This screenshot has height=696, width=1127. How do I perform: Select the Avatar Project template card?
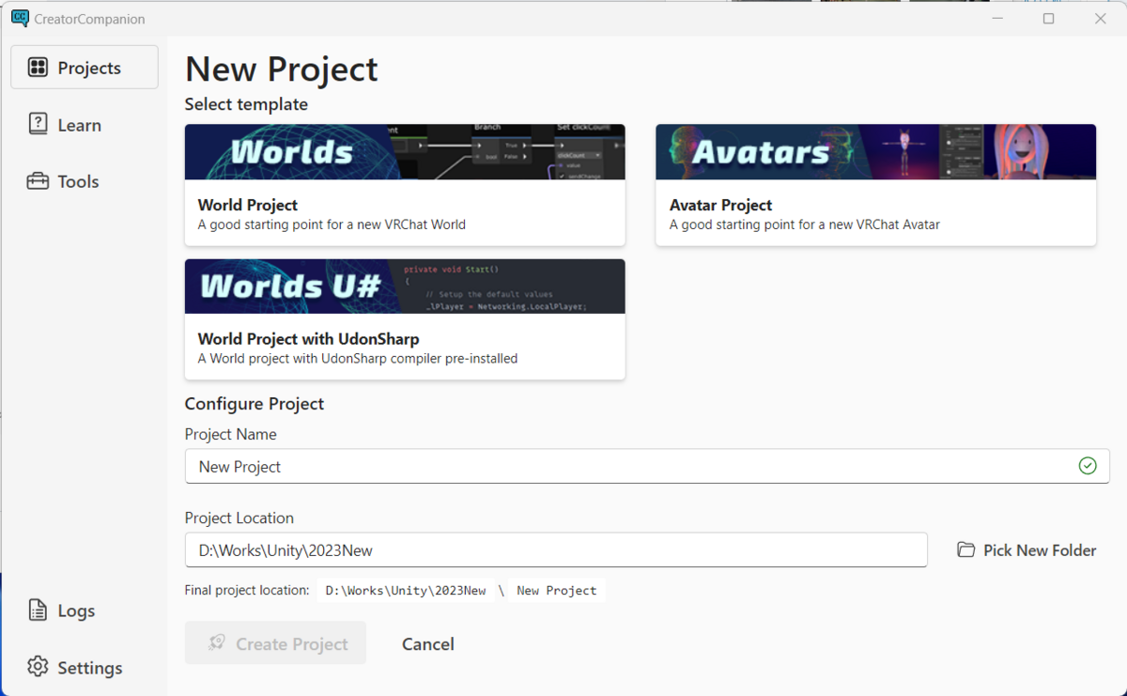click(875, 185)
